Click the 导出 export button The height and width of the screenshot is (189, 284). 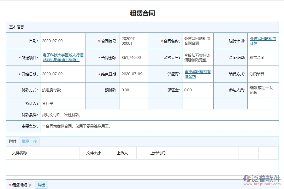click(x=41, y=185)
